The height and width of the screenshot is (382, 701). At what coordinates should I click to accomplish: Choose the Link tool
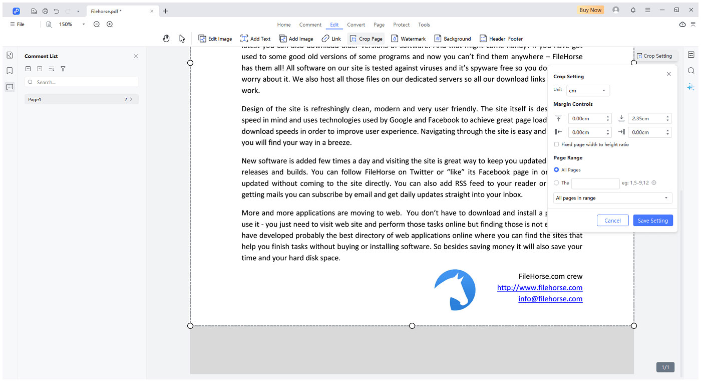(x=331, y=39)
